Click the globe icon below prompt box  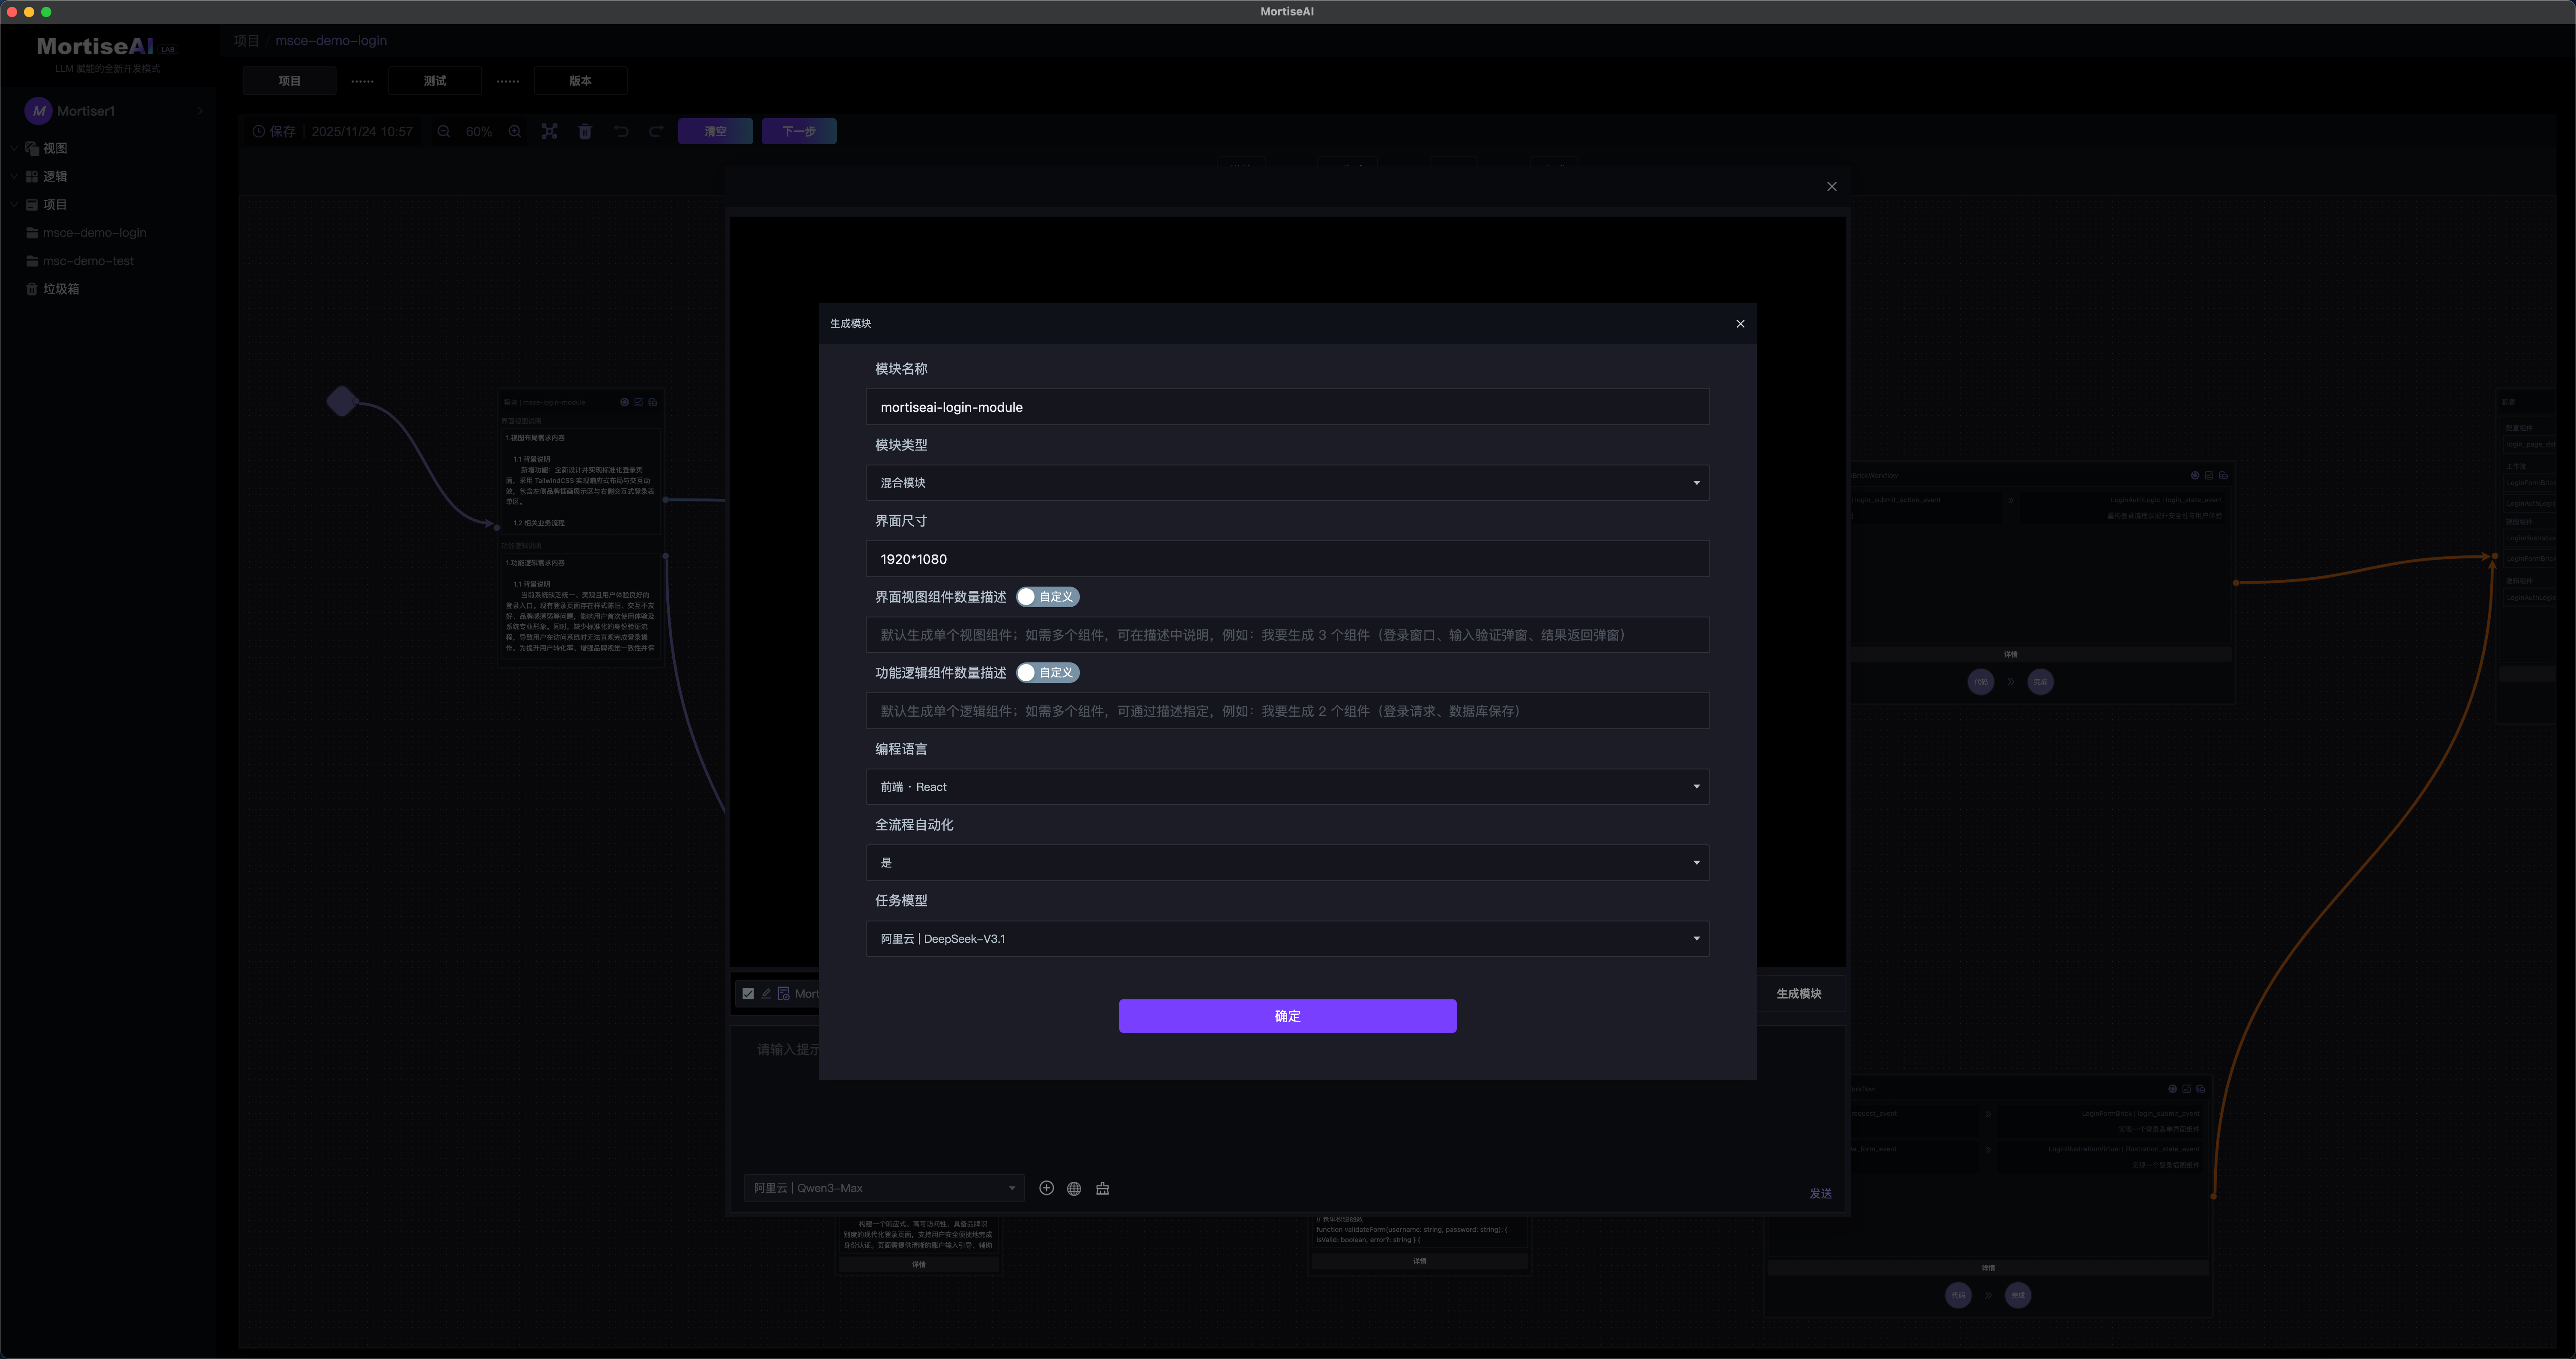click(x=1074, y=1188)
